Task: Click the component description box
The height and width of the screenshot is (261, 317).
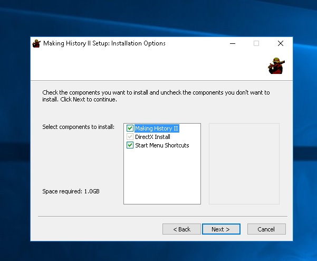Action: pyautogui.click(x=244, y=164)
